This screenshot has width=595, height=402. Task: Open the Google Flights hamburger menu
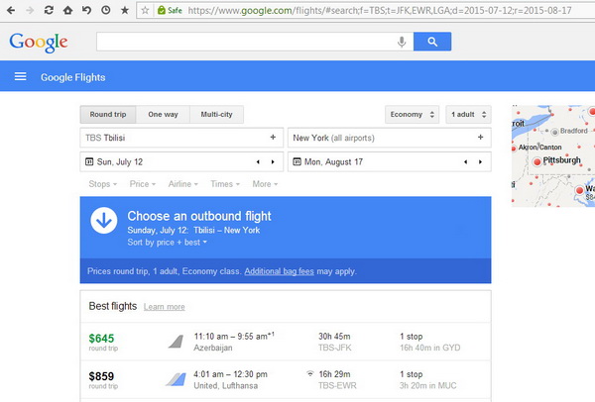point(20,77)
